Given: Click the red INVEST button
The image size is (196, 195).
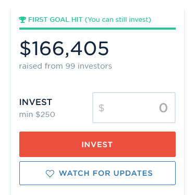Looking at the screenshot, I should (x=97, y=144).
